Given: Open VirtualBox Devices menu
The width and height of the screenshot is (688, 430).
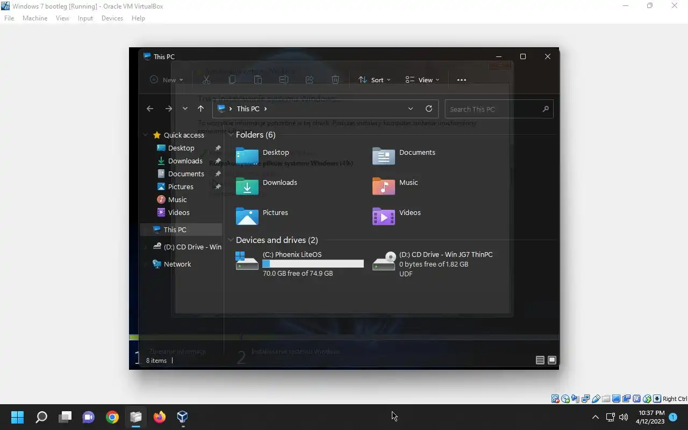Looking at the screenshot, I should (x=112, y=18).
